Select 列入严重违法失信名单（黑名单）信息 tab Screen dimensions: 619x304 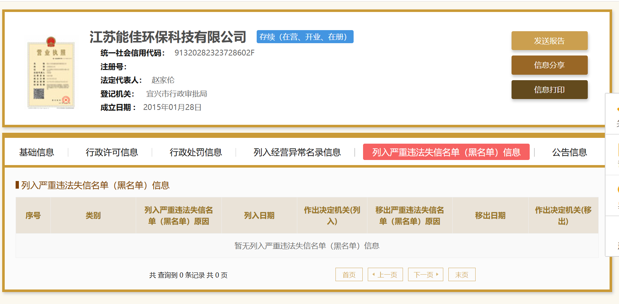[x=446, y=152]
